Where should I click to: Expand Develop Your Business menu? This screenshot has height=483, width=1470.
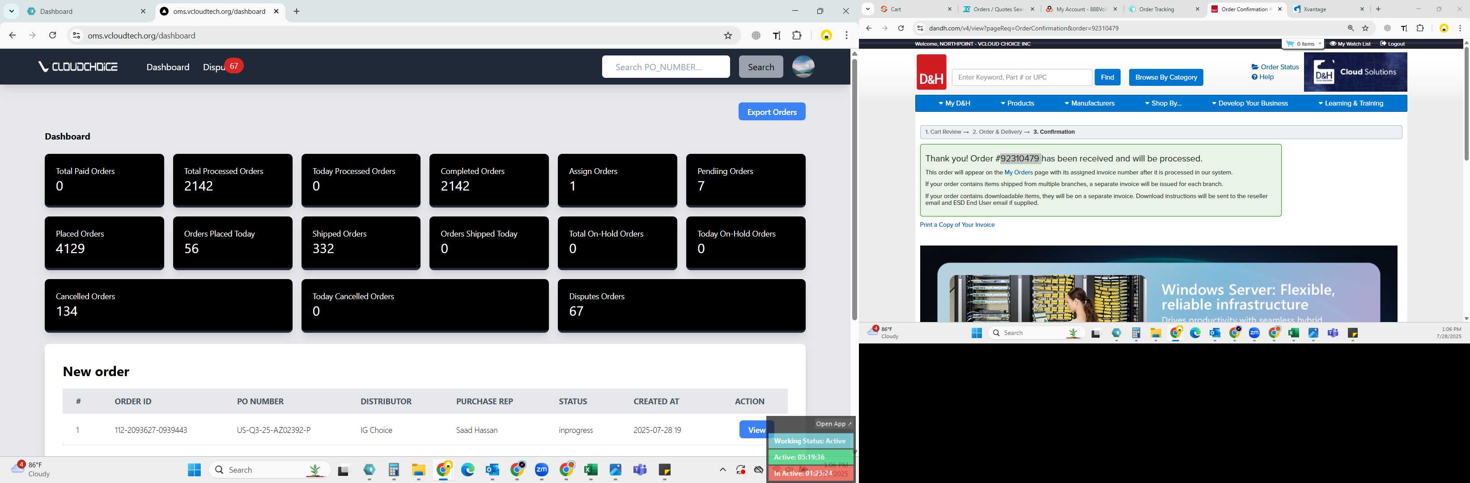tap(1250, 103)
